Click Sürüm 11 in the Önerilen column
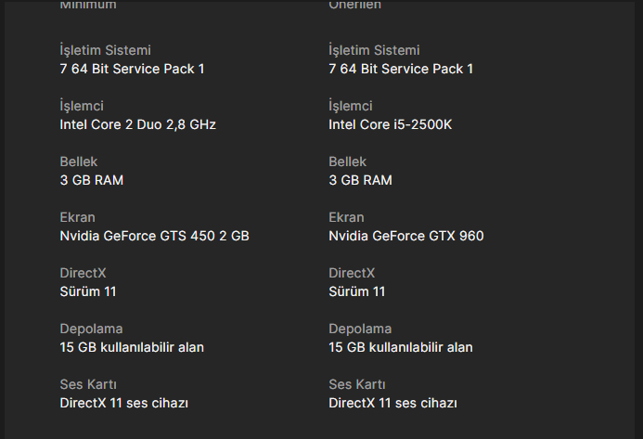The width and height of the screenshot is (643, 439). (356, 291)
